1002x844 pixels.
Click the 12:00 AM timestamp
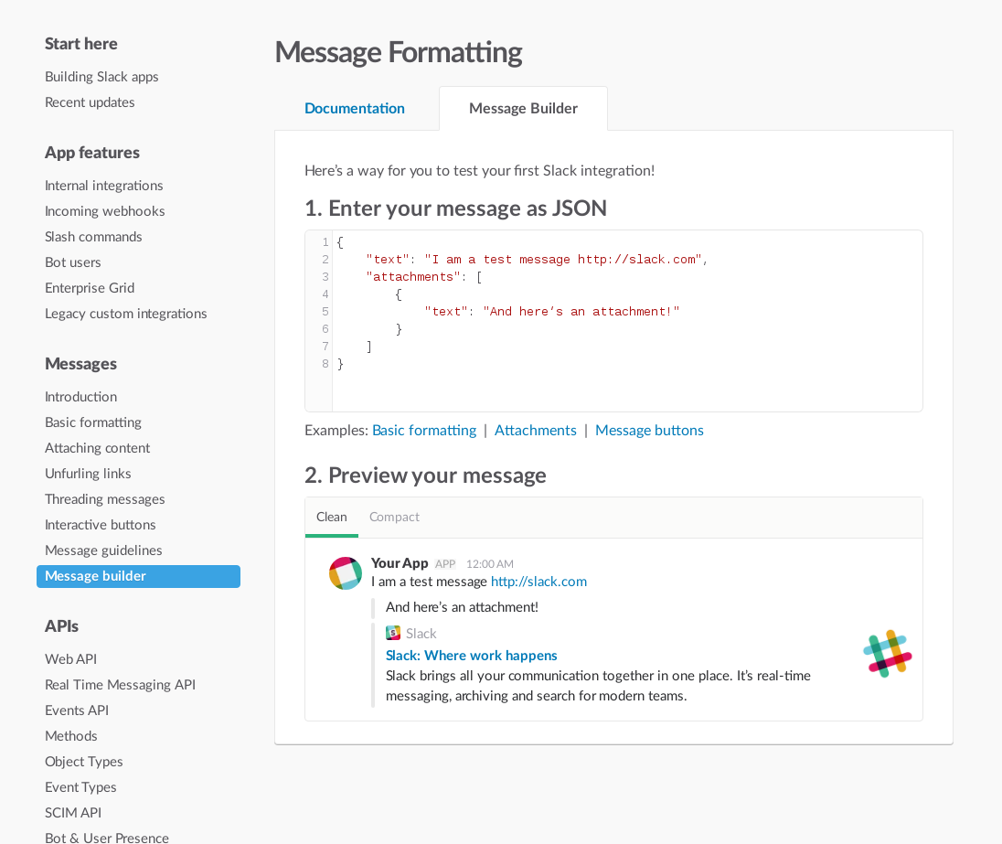(x=489, y=564)
